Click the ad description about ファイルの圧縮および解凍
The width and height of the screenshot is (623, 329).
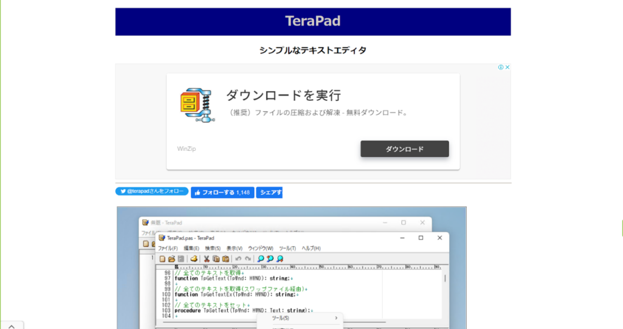click(x=318, y=113)
